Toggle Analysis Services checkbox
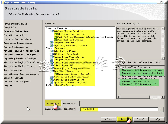168x124 pixels. point(51,43)
